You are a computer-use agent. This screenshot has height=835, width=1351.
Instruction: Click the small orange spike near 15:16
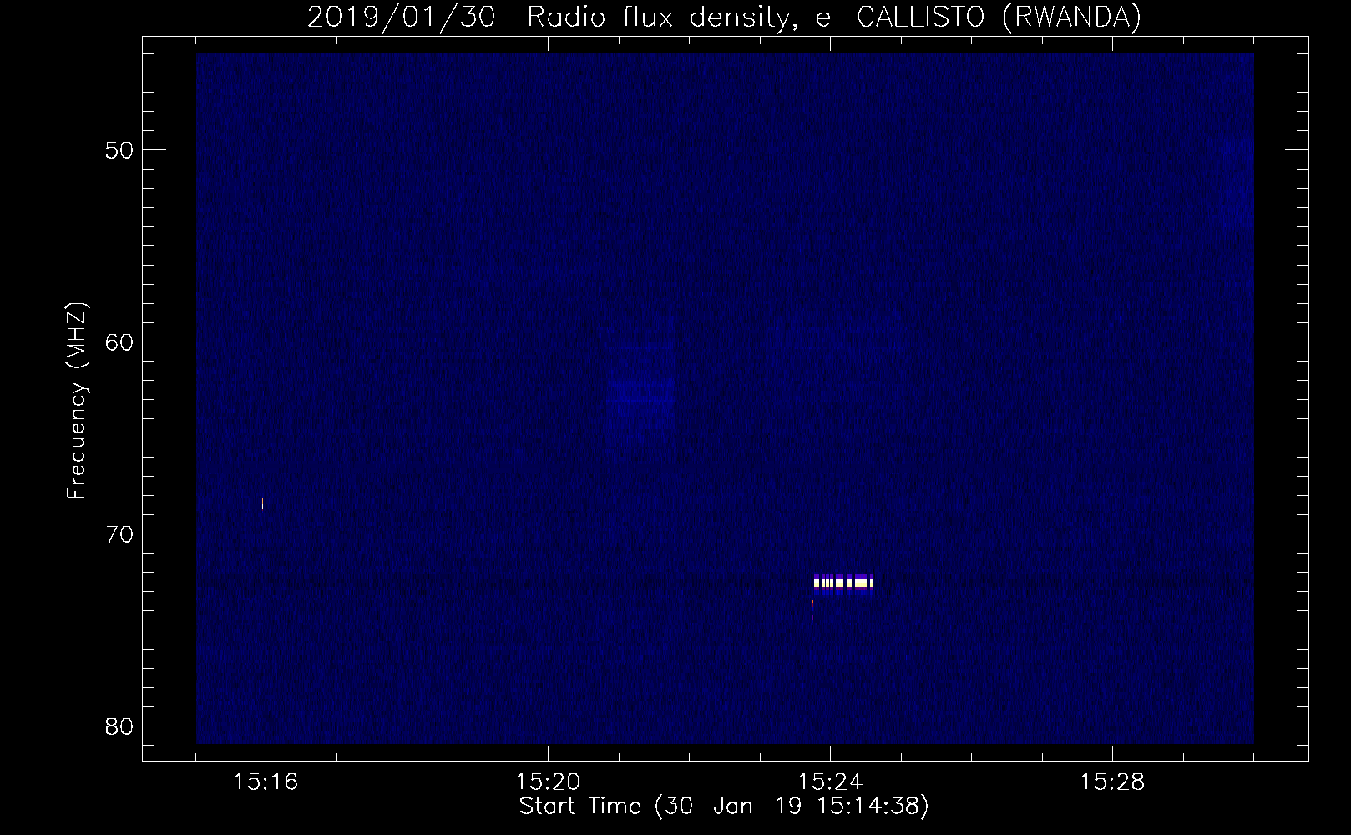point(262,503)
